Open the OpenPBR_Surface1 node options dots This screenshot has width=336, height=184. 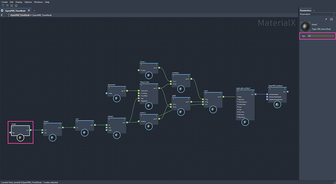[x=285, y=89]
